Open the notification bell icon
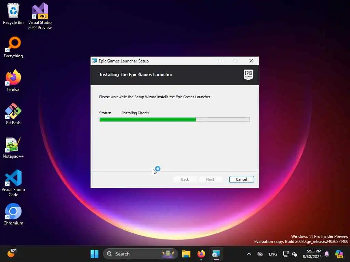Viewport: 350px width, 262px height. [327, 254]
